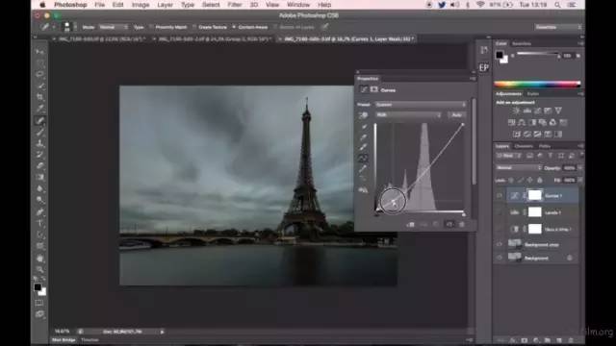Open the Image menu
616x346 pixels.
pyautogui.click(x=141, y=5)
